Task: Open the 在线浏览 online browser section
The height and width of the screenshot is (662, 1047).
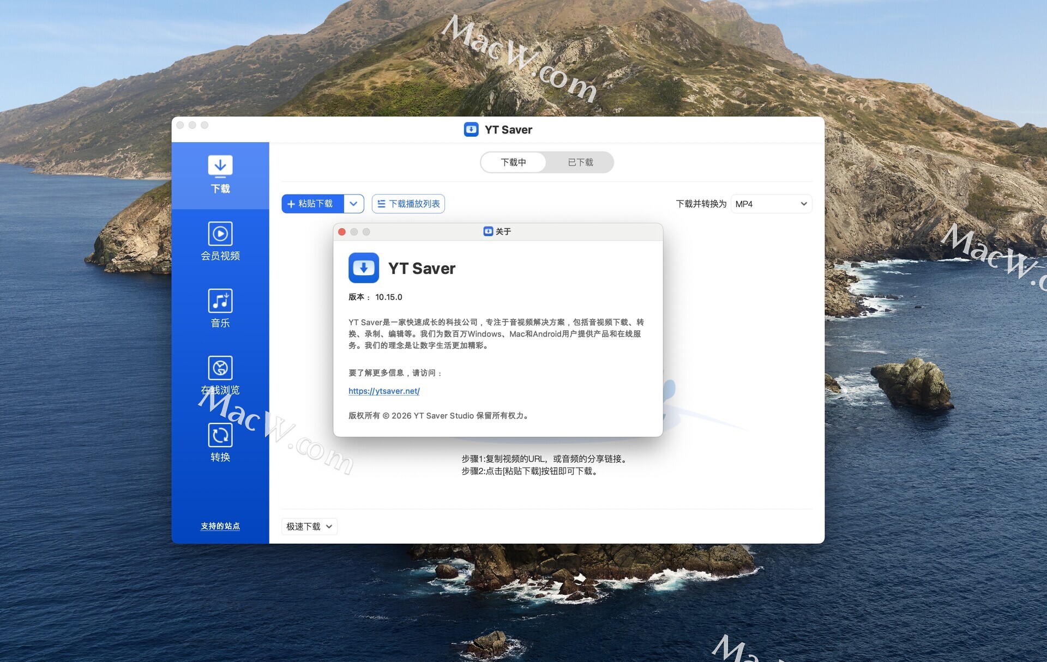Action: pos(220,375)
